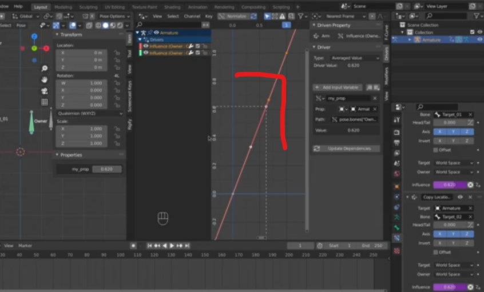Click the Normalize refresh icon in graph header
Image resolution: width=484 pixels, height=292 pixels.
[x=253, y=17]
